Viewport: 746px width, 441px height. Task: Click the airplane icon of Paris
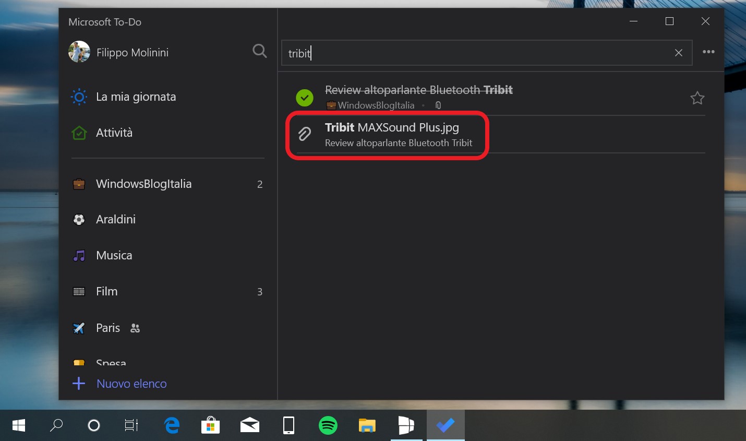[x=79, y=328]
